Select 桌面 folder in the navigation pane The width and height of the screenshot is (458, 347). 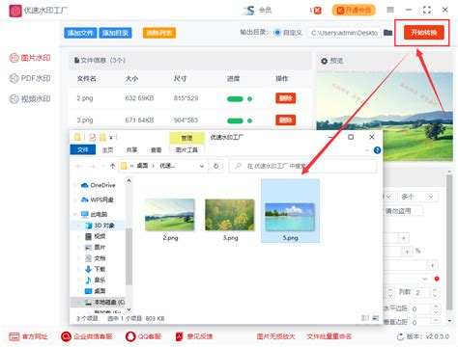tap(96, 291)
